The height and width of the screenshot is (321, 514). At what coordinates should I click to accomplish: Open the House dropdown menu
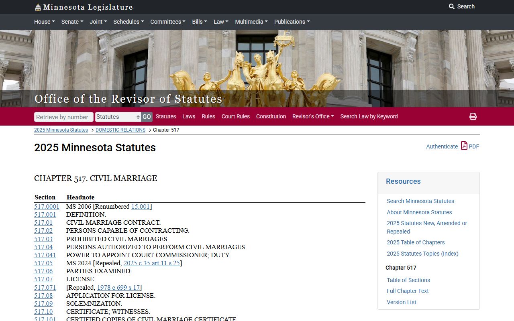[45, 22]
